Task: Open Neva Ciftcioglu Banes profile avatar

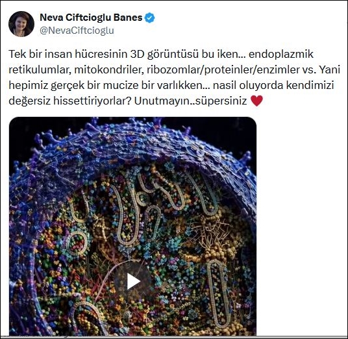Action: click(x=21, y=24)
